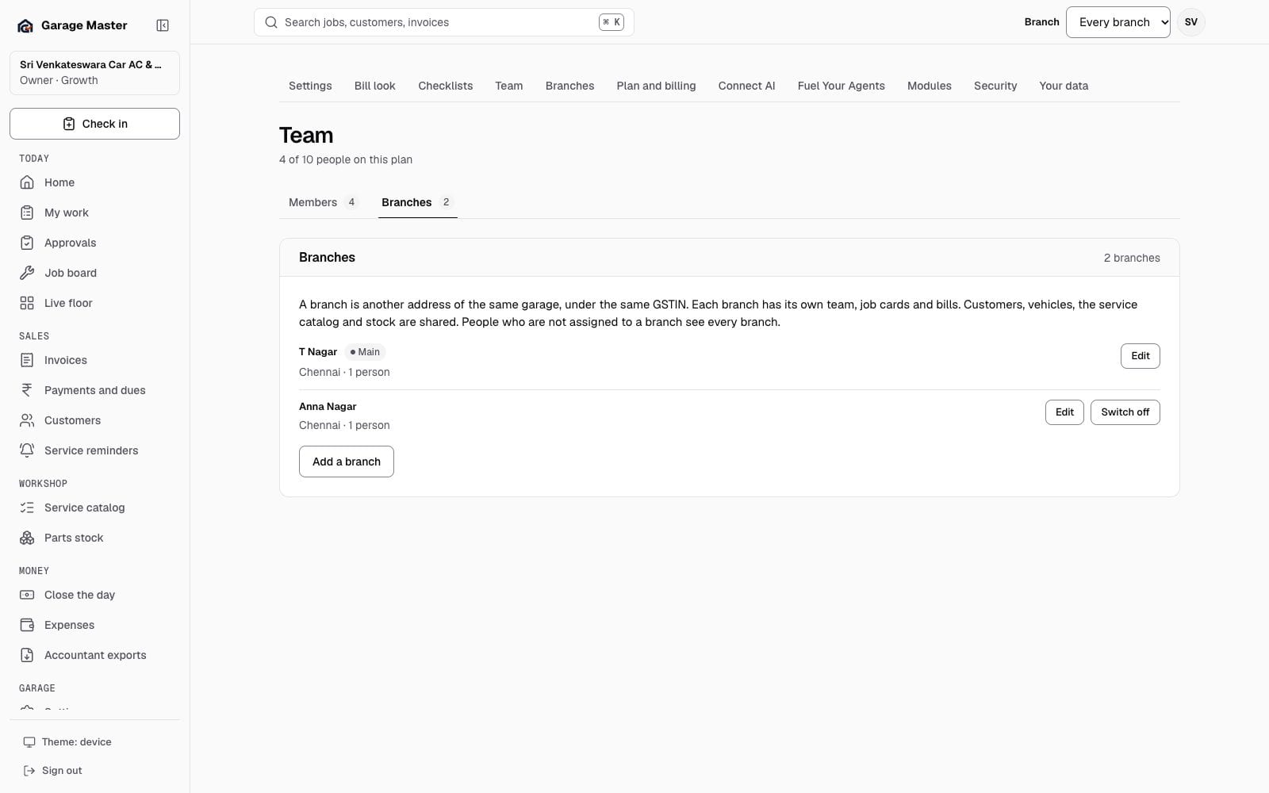The width and height of the screenshot is (1269, 793).
Task: Open Home from the house icon
Action: pos(27,182)
